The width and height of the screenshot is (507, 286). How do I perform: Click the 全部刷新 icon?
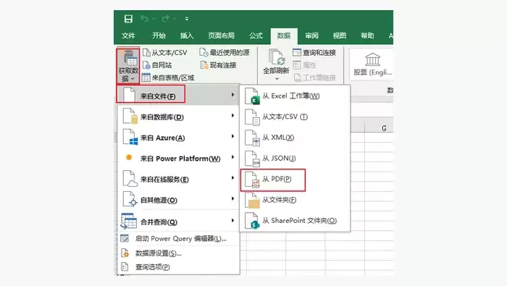(276, 57)
